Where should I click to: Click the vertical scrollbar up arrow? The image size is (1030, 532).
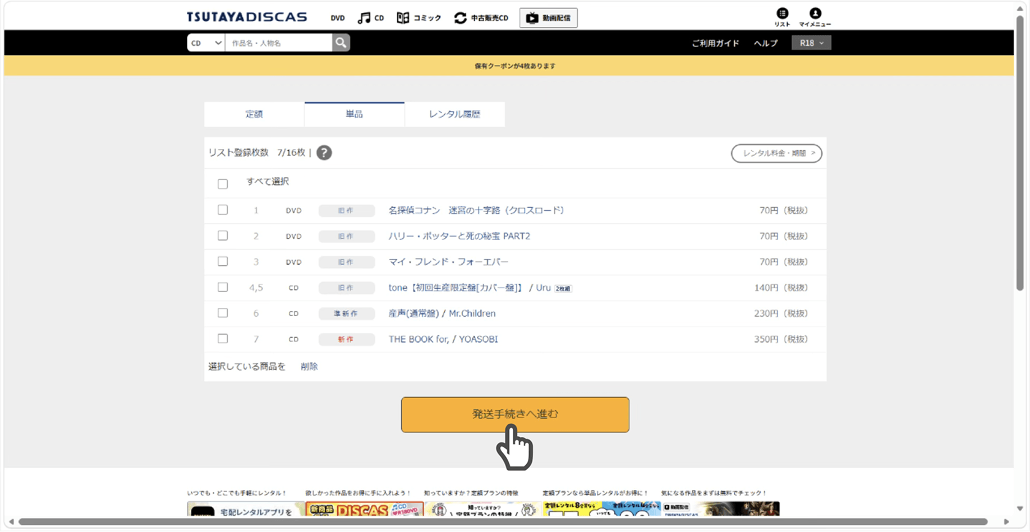tap(1020, 9)
